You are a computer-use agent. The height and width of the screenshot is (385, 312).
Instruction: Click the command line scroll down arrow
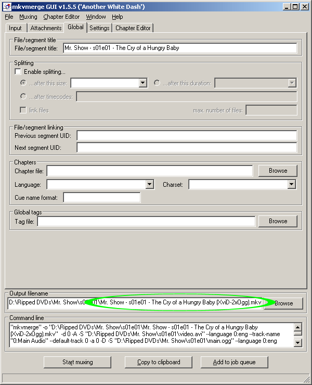click(x=298, y=342)
